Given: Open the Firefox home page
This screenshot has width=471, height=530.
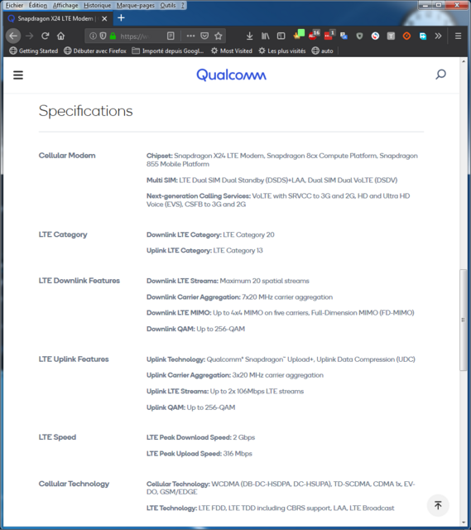Looking at the screenshot, I should tap(60, 36).
